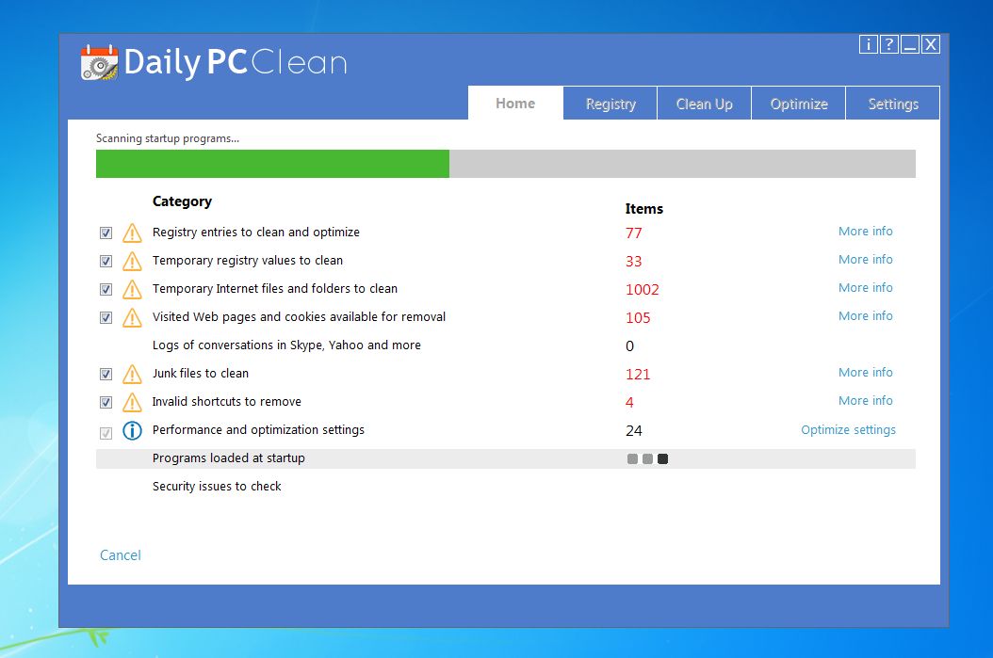This screenshot has height=658, width=993.
Task: Click 'Registry entries to clean and optimize' text
Action: pos(256,233)
